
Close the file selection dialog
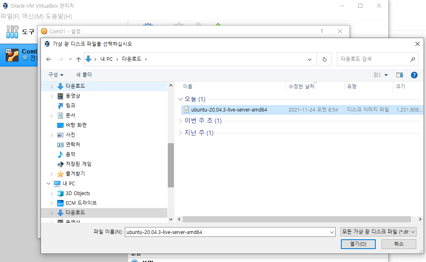click(x=417, y=44)
